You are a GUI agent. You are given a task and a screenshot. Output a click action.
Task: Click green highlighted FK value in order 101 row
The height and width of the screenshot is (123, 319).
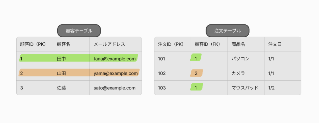(x=196, y=57)
